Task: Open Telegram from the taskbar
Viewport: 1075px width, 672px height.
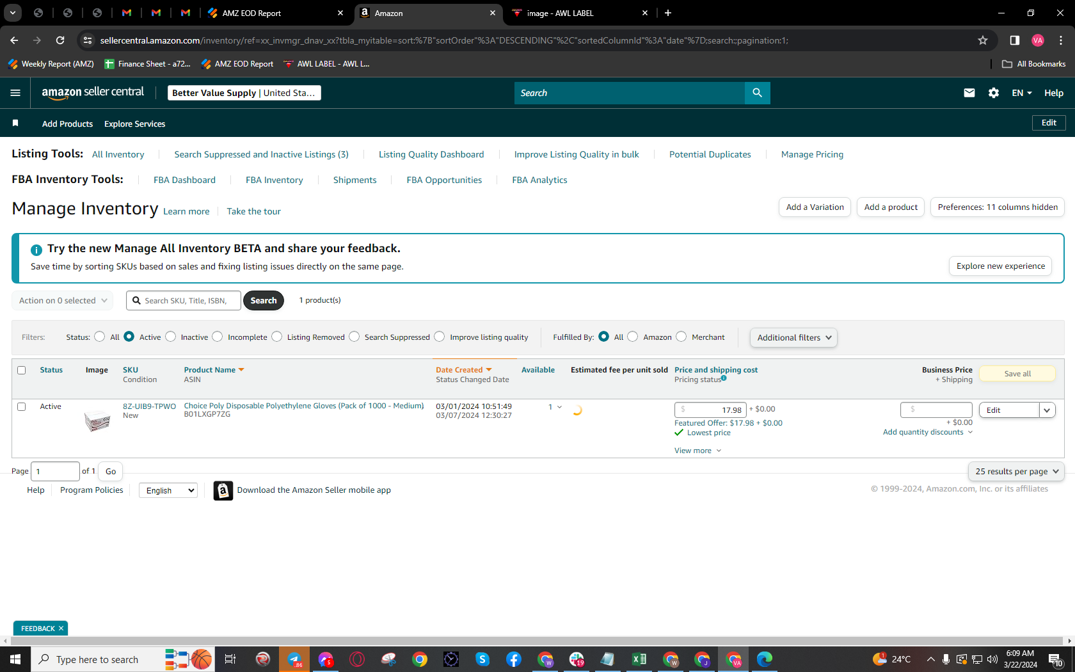Action: (294, 659)
